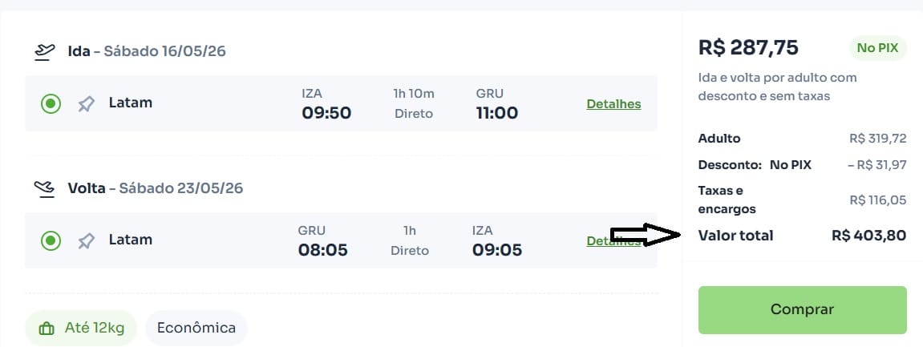Click the Até 12kg baggage label
Screen dimensions: 923x347
95,329
